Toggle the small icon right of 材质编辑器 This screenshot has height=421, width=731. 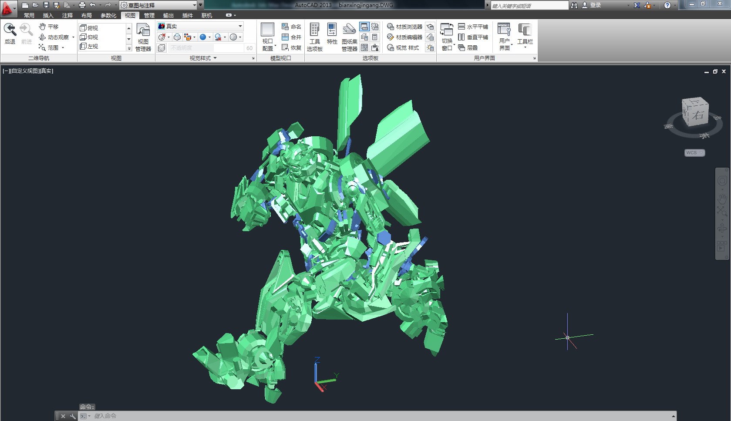(430, 37)
